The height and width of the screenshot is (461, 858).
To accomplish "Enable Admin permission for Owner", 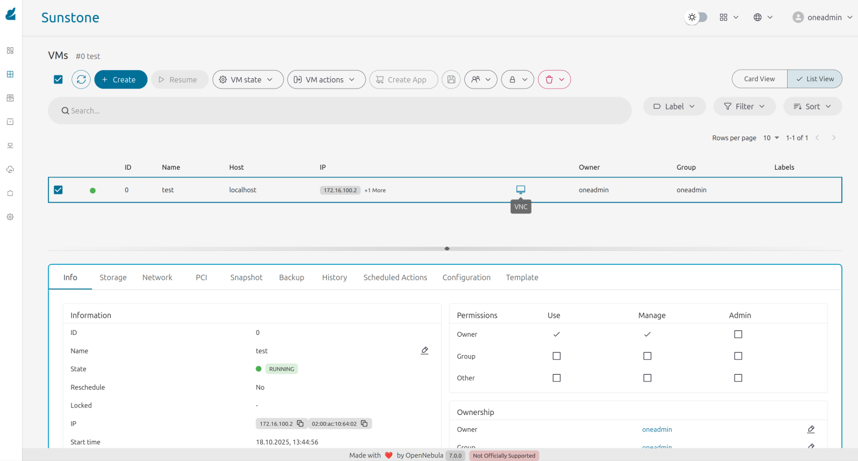I will pos(738,334).
